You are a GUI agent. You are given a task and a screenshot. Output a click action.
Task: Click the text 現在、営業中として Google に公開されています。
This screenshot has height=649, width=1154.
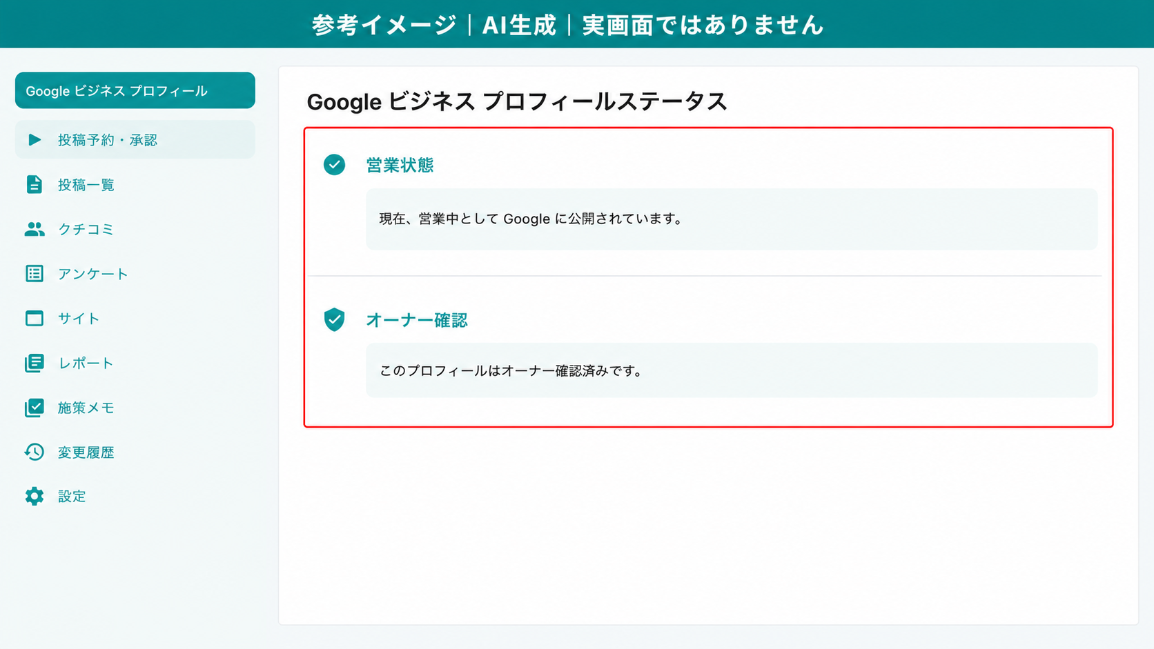[531, 219]
